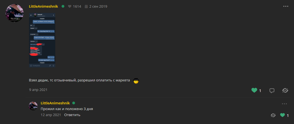The image size is (294, 124).
Task: Click the LittleAnimeshnik username in the reply
Action: pos(55,103)
